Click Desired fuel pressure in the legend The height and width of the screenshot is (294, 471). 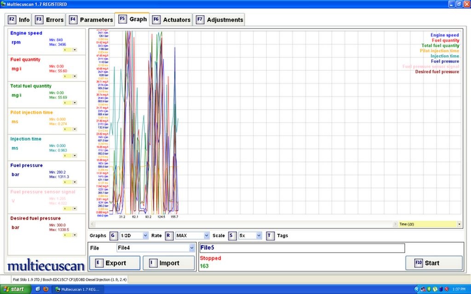point(437,72)
